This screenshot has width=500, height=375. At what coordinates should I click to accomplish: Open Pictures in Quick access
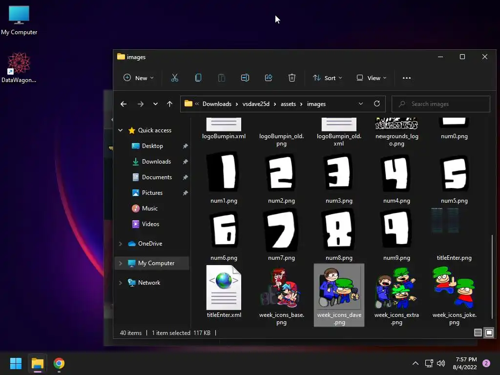152,192
